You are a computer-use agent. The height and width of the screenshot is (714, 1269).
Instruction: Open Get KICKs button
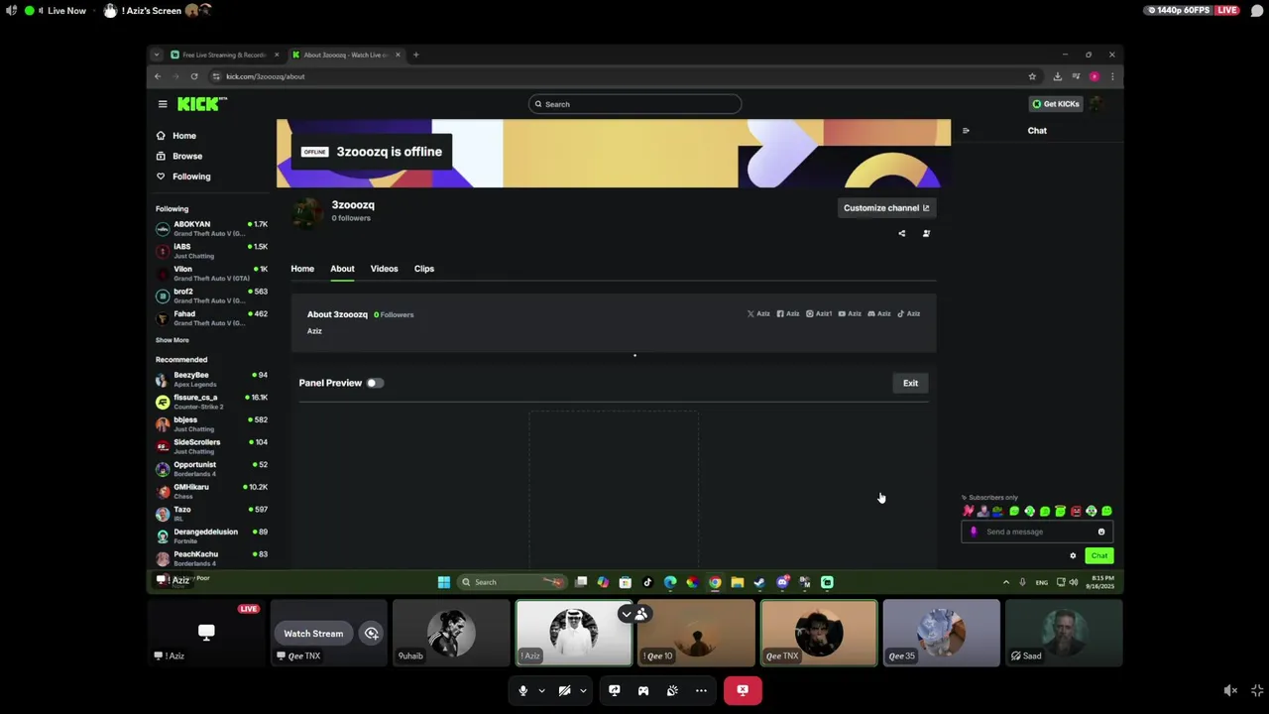(1055, 104)
